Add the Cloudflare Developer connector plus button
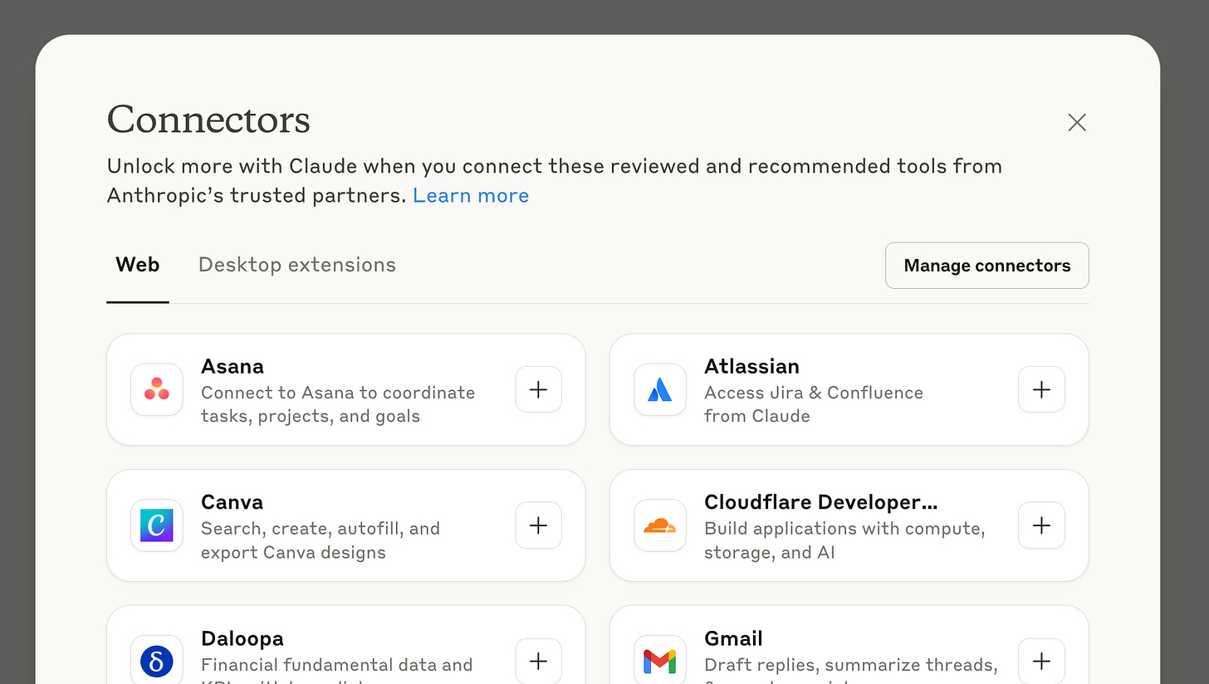The width and height of the screenshot is (1209, 684). click(1042, 525)
